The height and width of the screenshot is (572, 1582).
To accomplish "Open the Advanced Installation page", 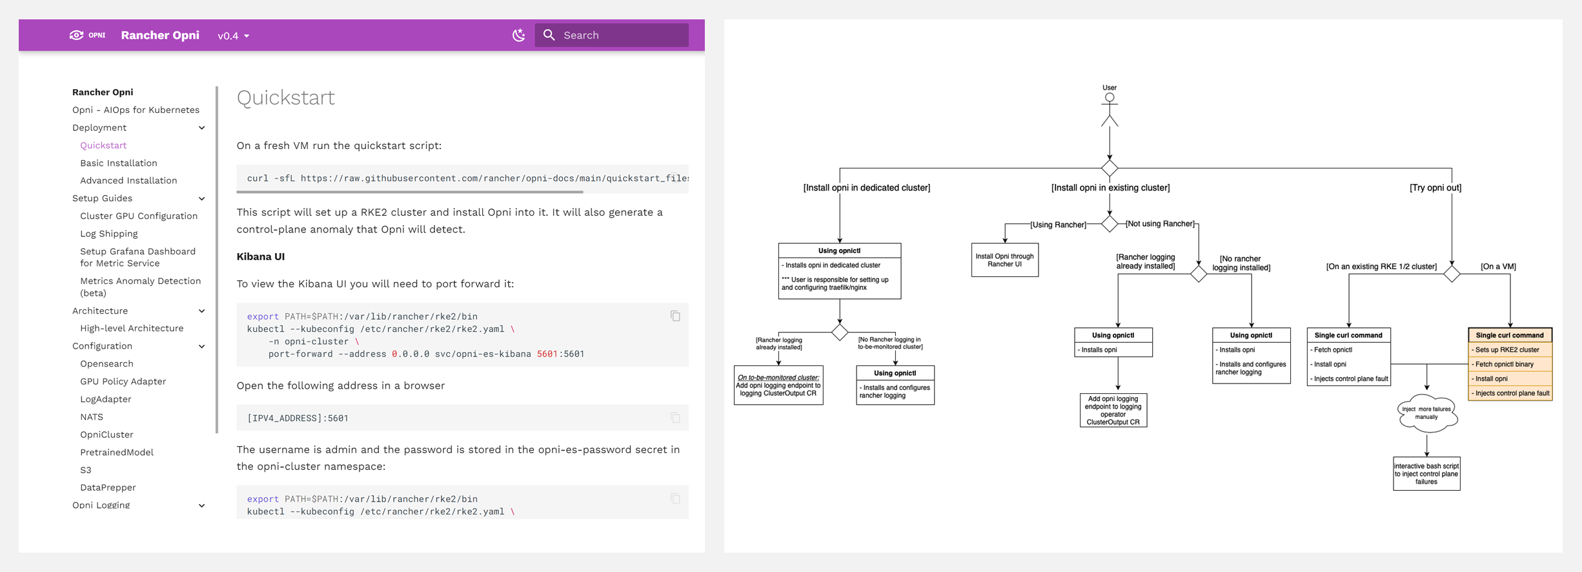I will [128, 181].
